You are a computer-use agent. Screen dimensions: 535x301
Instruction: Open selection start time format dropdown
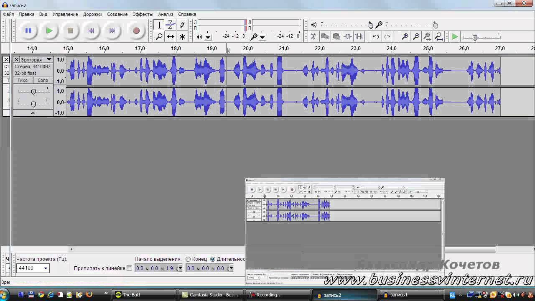(180, 268)
